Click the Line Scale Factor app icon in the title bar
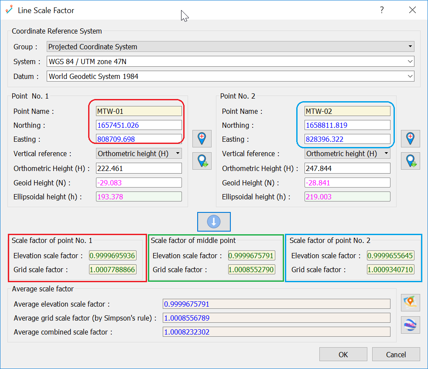 (9, 10)
